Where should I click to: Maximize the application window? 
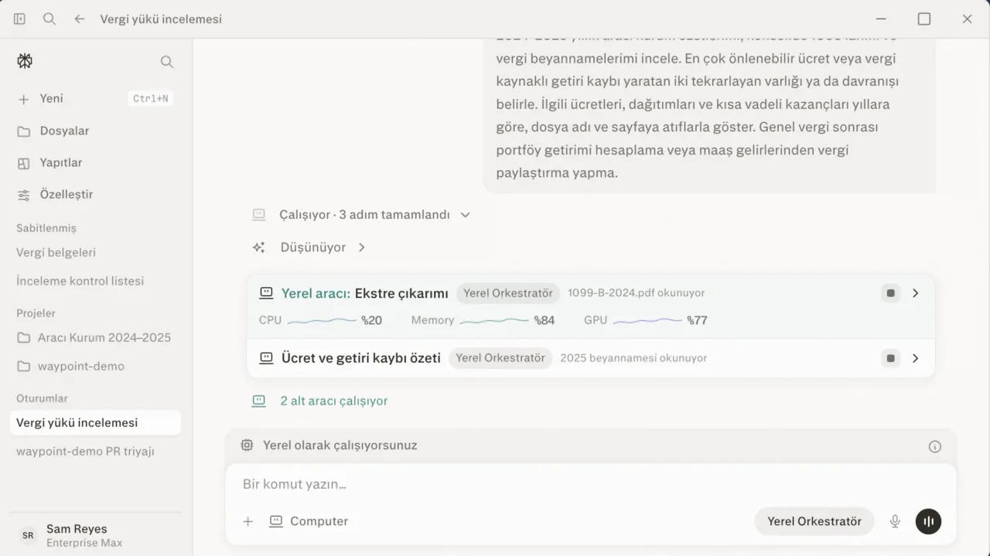coord(924,19)
